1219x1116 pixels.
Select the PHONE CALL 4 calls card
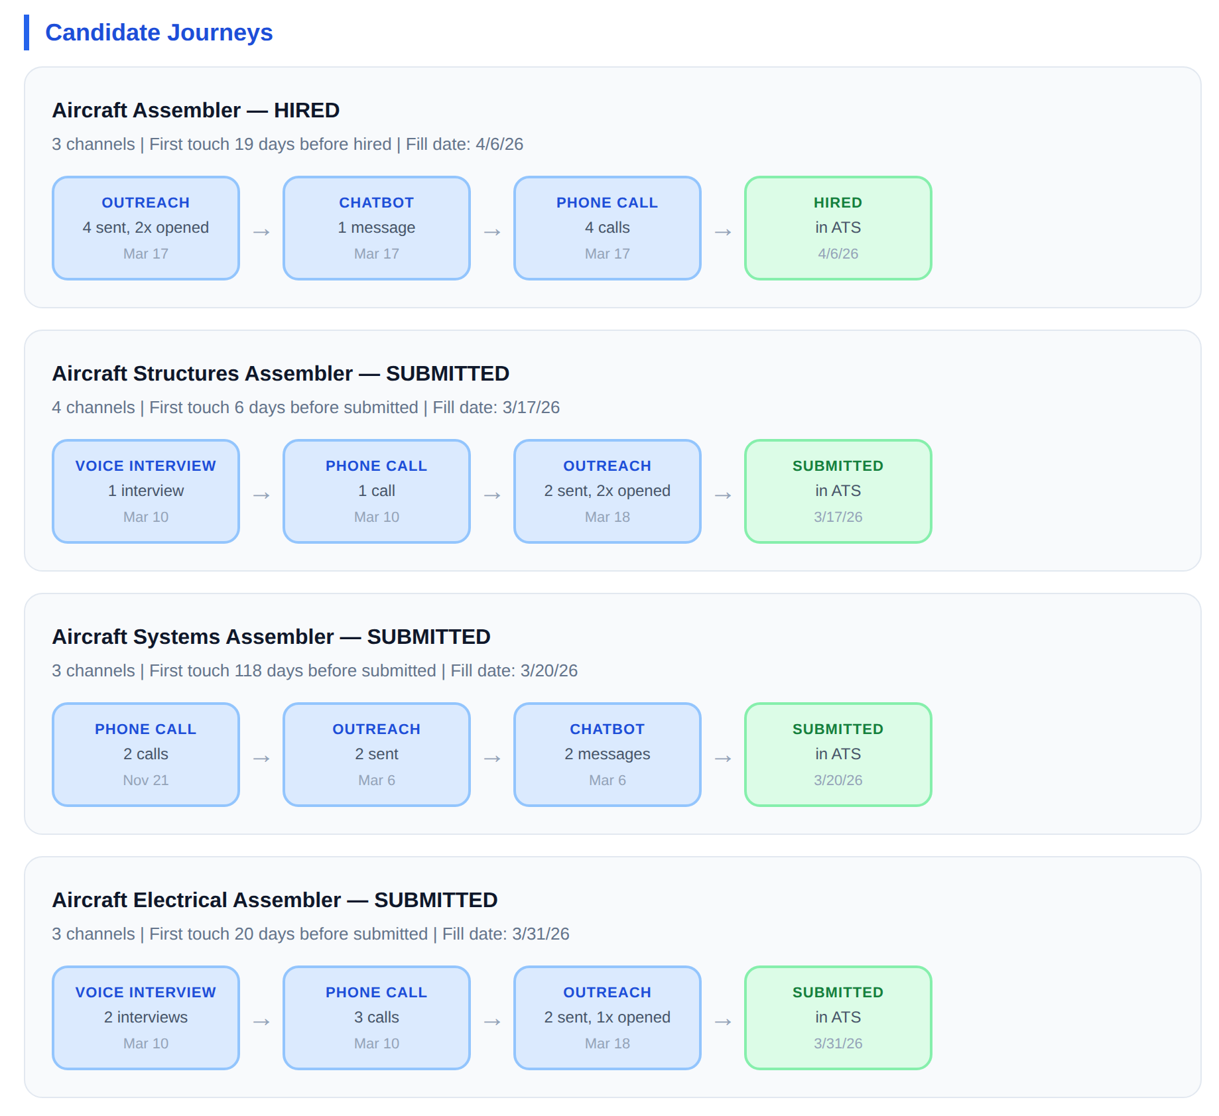click(608, 228)
